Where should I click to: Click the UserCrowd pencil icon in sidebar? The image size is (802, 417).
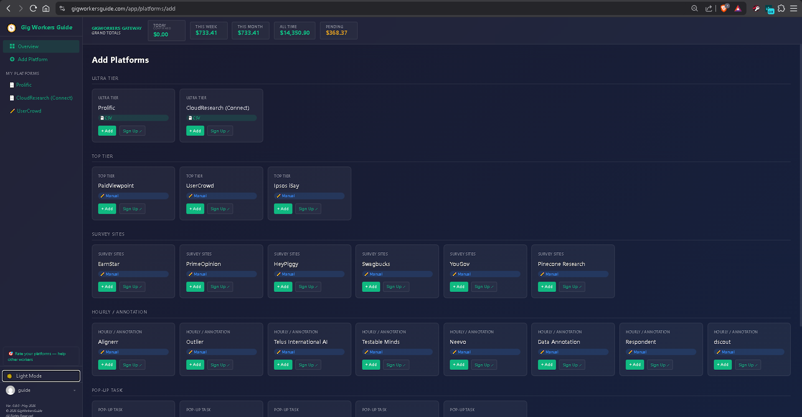pyautogui.click(x=13, y=111)
